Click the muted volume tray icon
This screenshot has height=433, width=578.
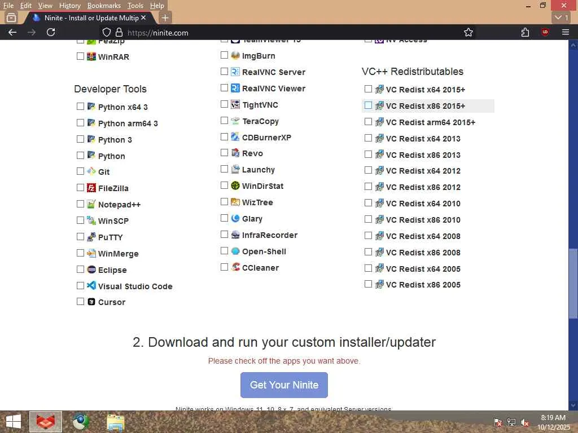[x=524, y=422]
